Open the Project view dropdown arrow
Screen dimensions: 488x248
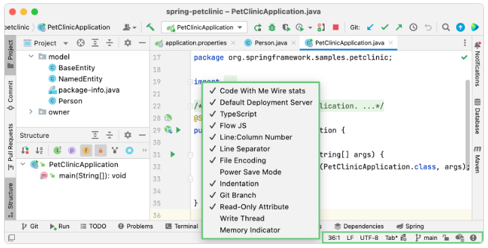pyautogui.click(x=65, y=43)
